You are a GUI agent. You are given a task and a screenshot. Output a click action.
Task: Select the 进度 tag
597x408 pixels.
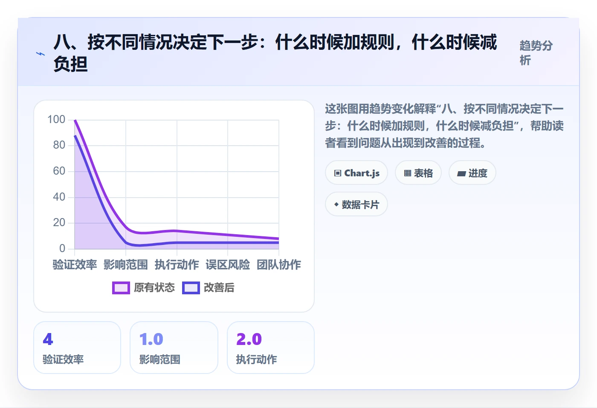[472, 173]
